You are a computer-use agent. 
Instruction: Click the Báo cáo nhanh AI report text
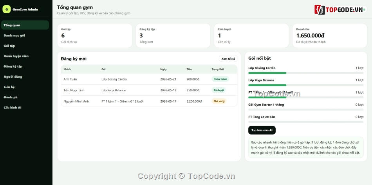tap(306, 148)
